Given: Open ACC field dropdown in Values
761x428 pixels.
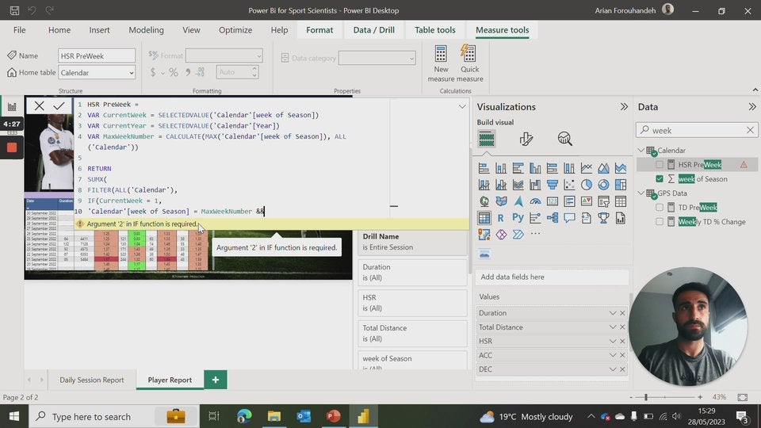Looking at the screenshot, I should 613,356.
